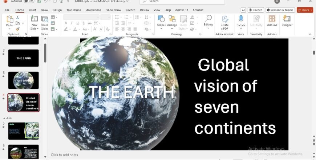Click the Decrease List Level icon
Image resolution: width=316 pixels, height=160 pixels.
(117, 23)
